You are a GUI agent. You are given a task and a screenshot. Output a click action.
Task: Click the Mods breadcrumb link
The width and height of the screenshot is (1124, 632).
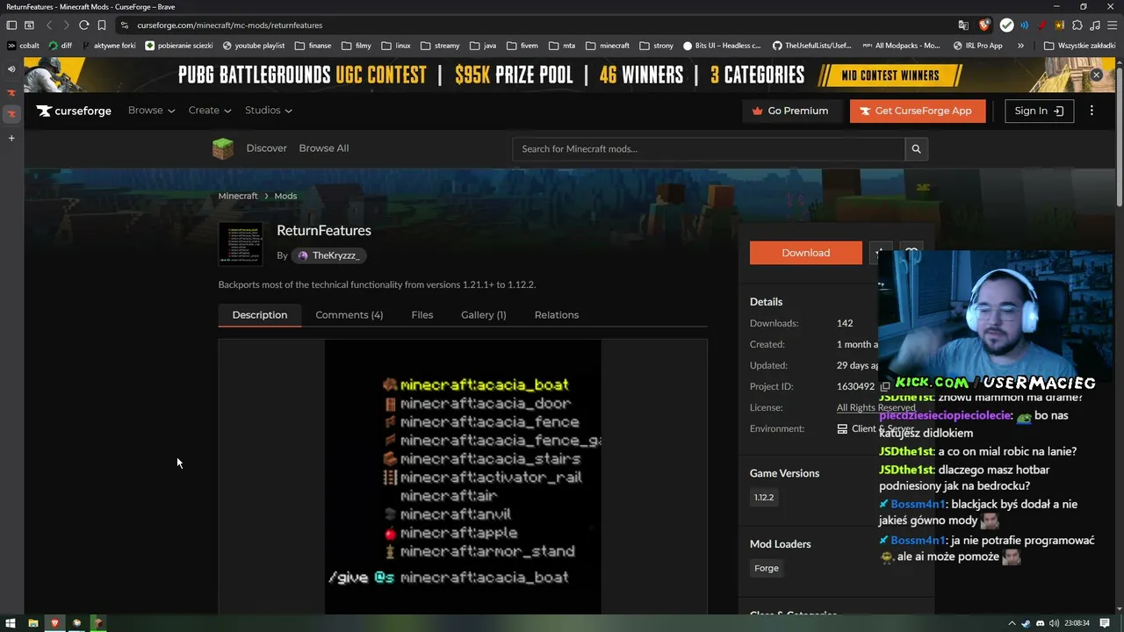[285, 196]
